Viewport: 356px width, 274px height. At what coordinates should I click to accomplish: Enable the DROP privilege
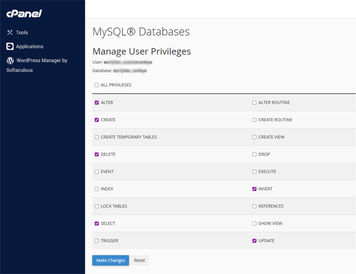(254, 154)
